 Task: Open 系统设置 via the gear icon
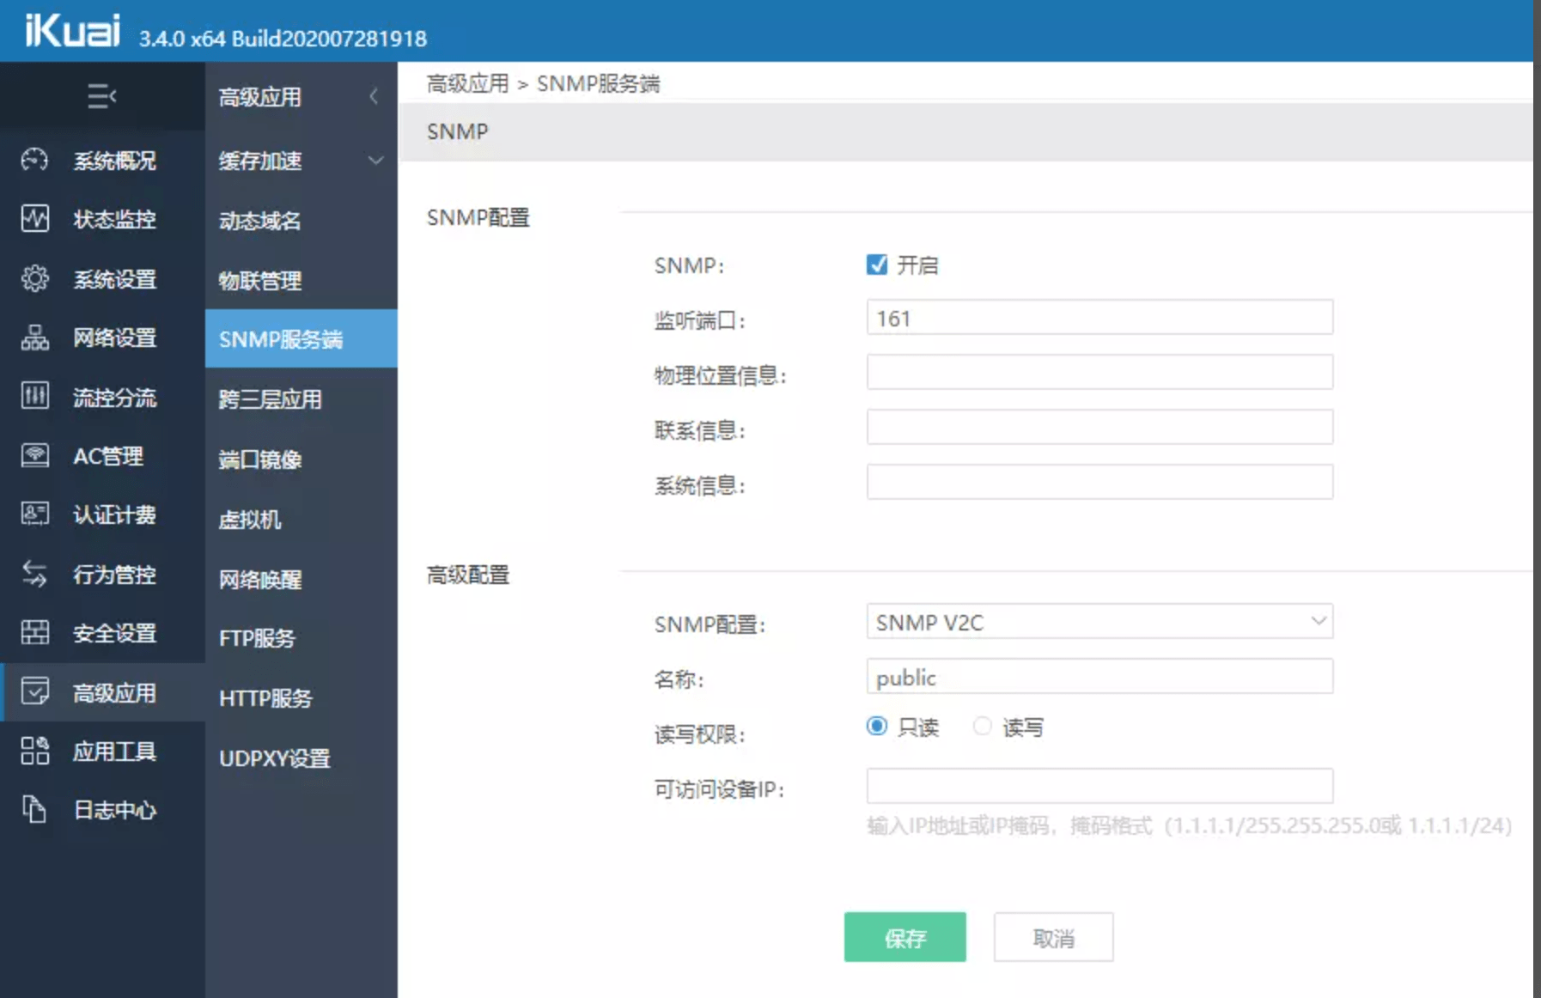(33, 278)
